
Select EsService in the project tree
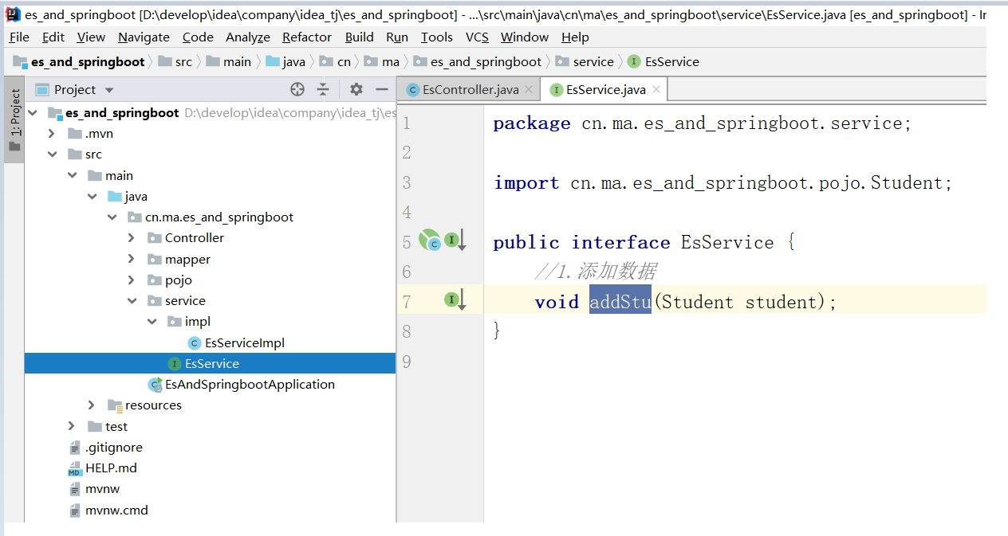pos(212,363)
